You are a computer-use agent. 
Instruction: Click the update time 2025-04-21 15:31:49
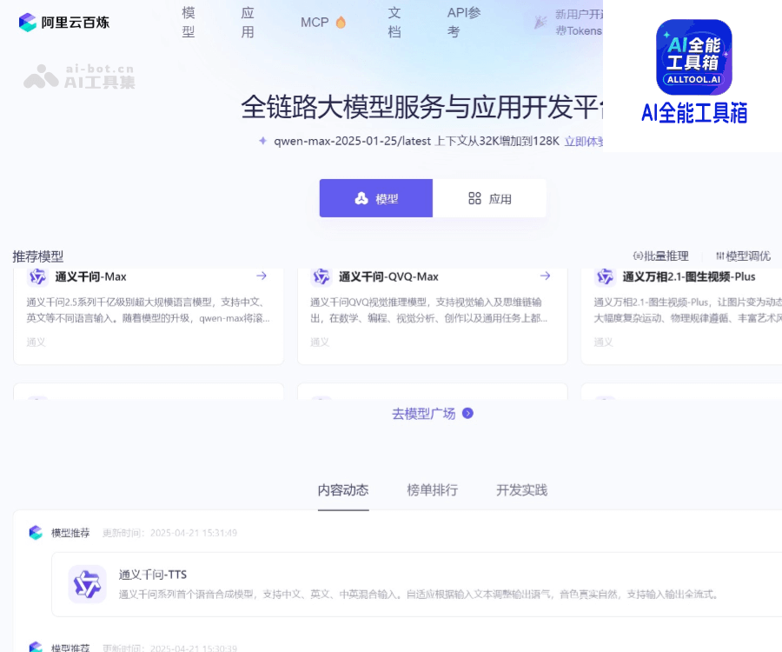click(169, 533)
